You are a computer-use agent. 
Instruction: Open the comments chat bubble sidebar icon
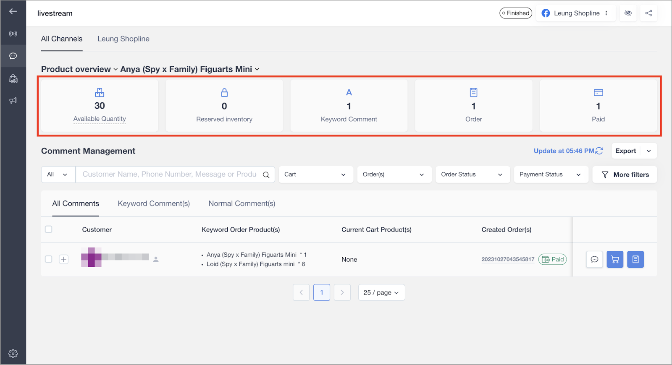tap(13, 56)
